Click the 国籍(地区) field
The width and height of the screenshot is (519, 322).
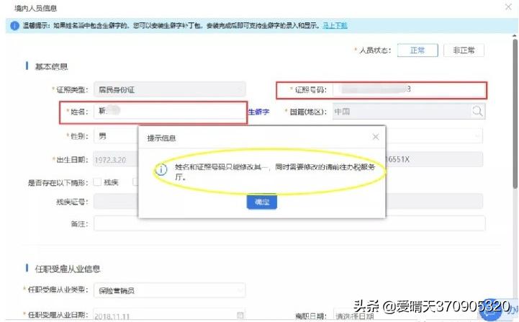pyautogui.click(x=409, y=112)
